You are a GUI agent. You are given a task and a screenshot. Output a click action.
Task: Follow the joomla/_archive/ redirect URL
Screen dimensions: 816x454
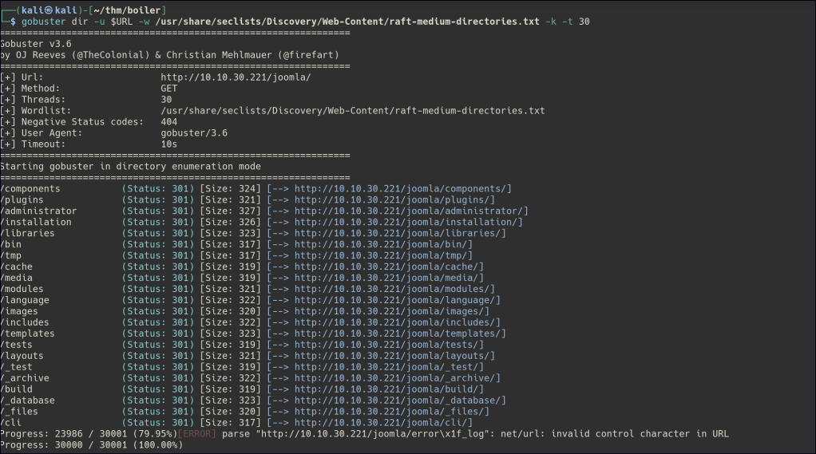pos(397,378)
